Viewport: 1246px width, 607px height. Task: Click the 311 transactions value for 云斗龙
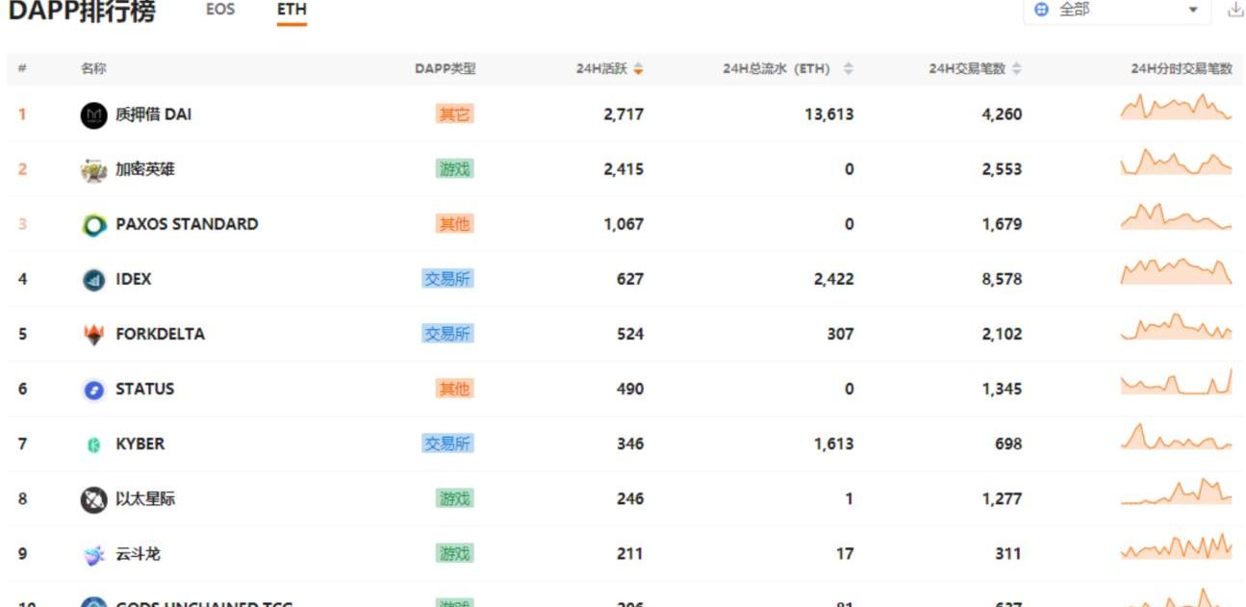[1008, 553]
